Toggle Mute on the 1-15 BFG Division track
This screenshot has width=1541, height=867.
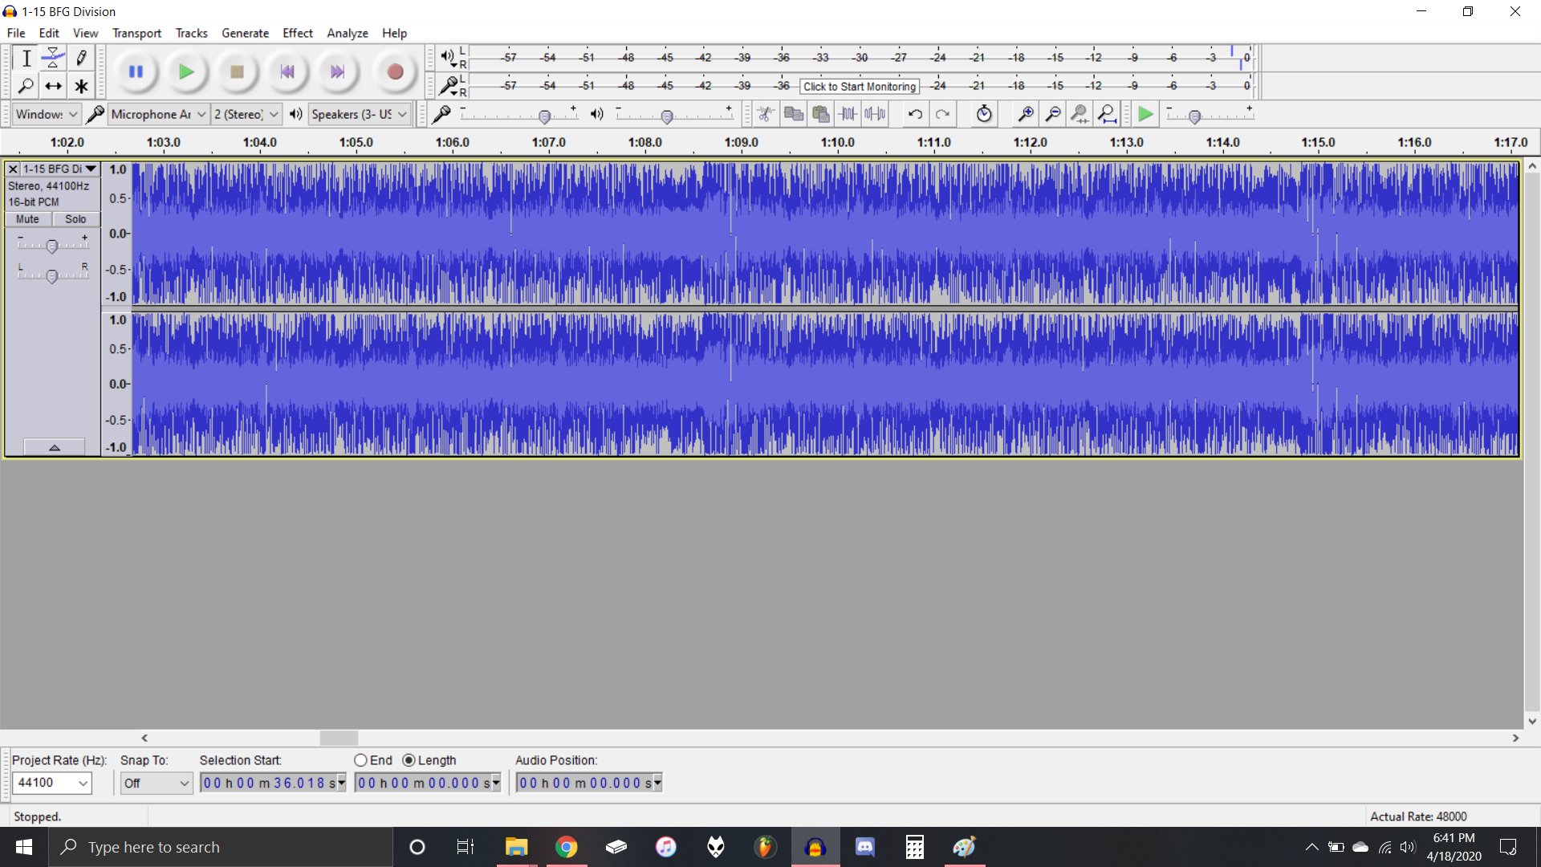click(x=27, y=219)
